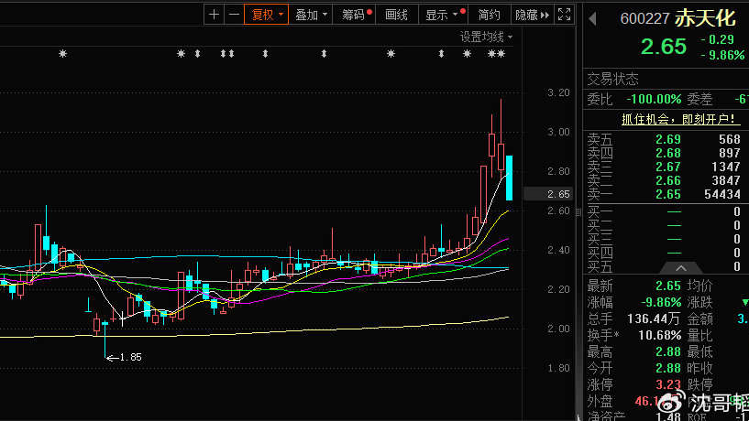Click the 3.20 price axis label

(x=558, y=92)
